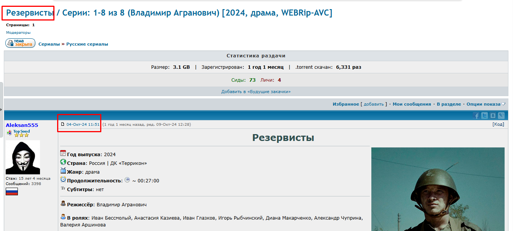Click the Russian flag under the user profile
The height and width of the screenshot is (231, 513).
[12, 191]
